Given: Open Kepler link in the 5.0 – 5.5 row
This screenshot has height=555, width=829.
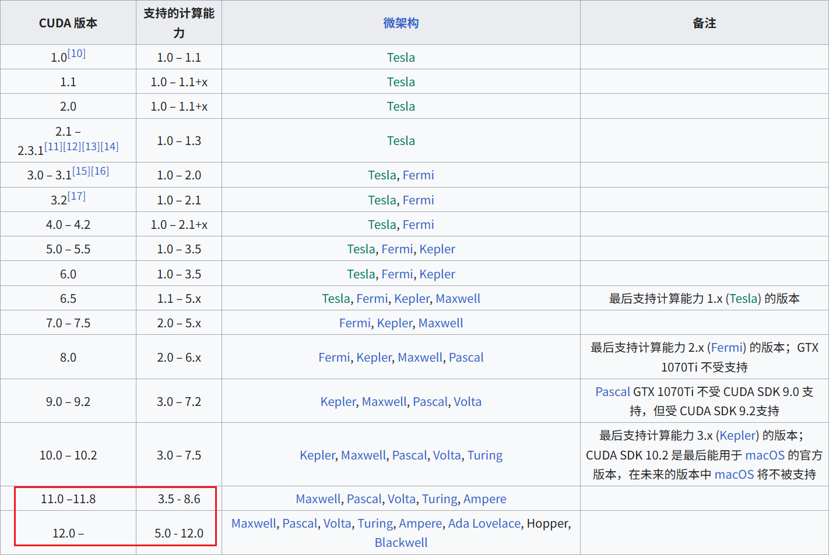Looking at the screenshot, I should (x=437, y=249).
